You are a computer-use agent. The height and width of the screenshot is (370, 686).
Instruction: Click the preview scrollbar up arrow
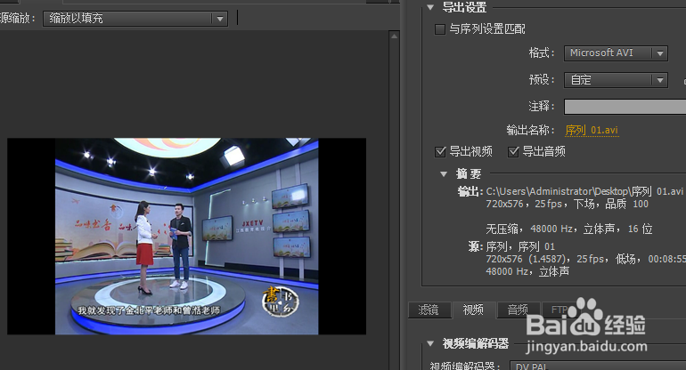click(394, 36)
